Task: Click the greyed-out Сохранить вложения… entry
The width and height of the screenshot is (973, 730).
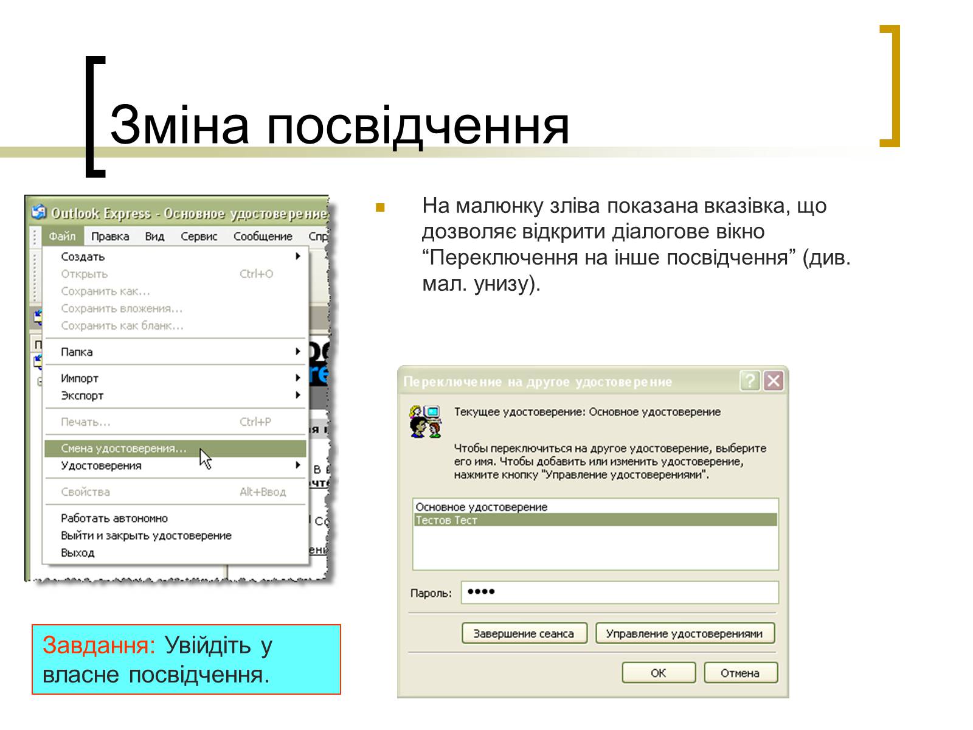Action: point(175,308)
